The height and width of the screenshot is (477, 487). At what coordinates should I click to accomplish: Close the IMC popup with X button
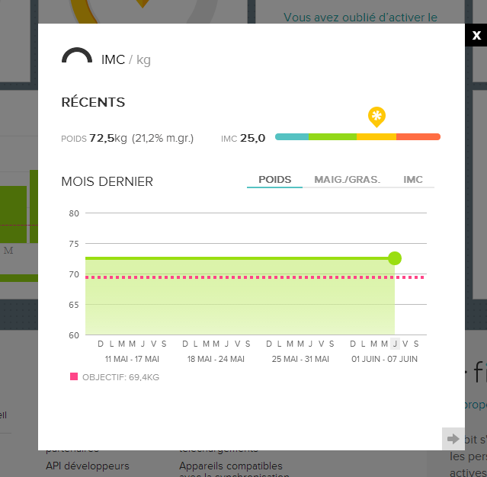tap(476, 35)
